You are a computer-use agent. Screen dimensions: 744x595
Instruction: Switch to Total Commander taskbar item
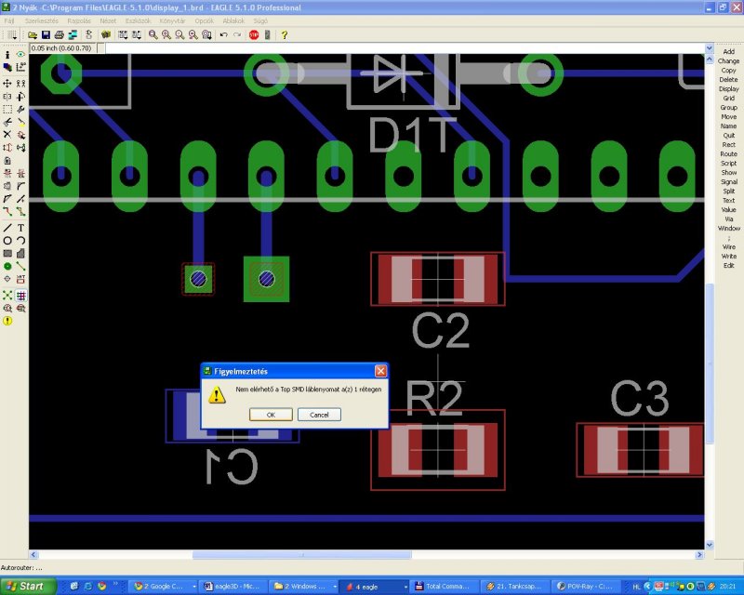pyautogui.click(x=445, y=587)
